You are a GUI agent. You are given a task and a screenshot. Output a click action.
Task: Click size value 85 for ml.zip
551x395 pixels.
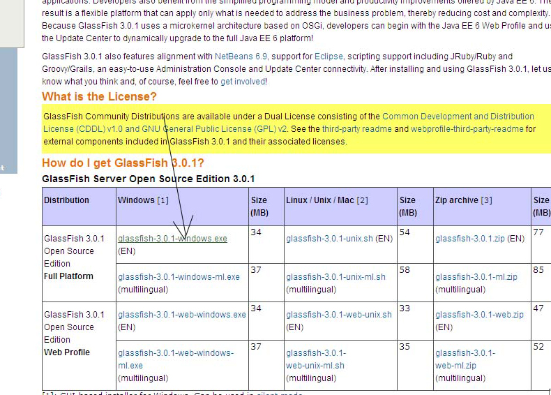point(538,270)
